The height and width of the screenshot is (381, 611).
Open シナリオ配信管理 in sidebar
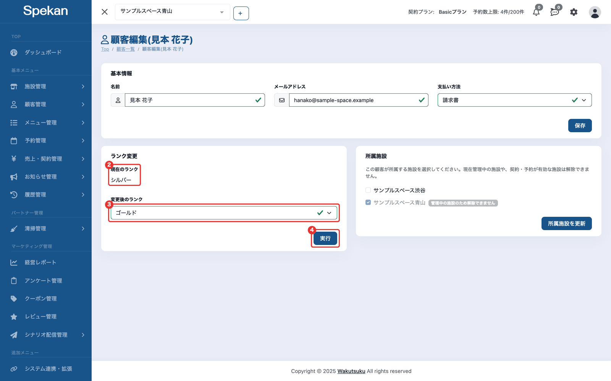(x=46, y=335)
